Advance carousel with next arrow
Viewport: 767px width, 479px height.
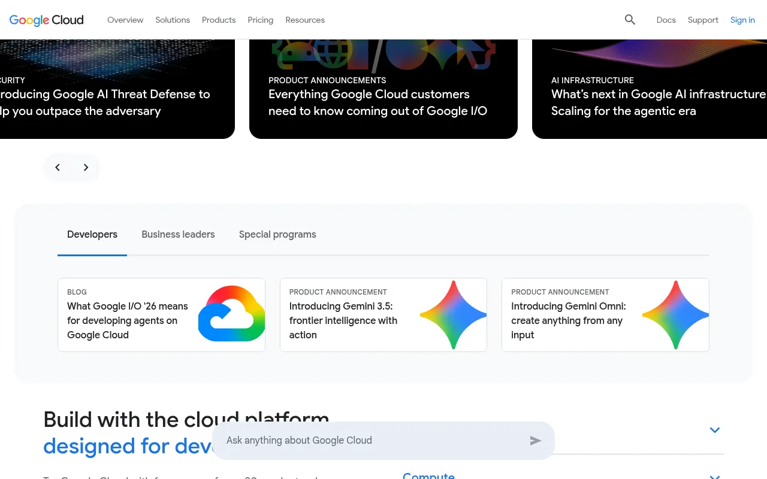coord(86,168)
